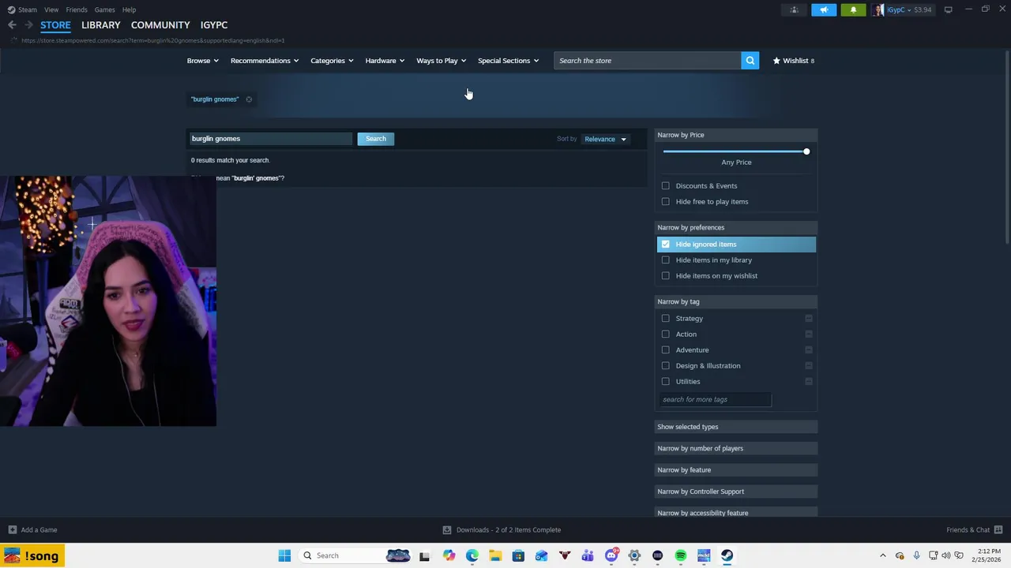Expand the Hardware dropdown
Viewport: 1011px width, 568px height.
click(x=385, y=61)
